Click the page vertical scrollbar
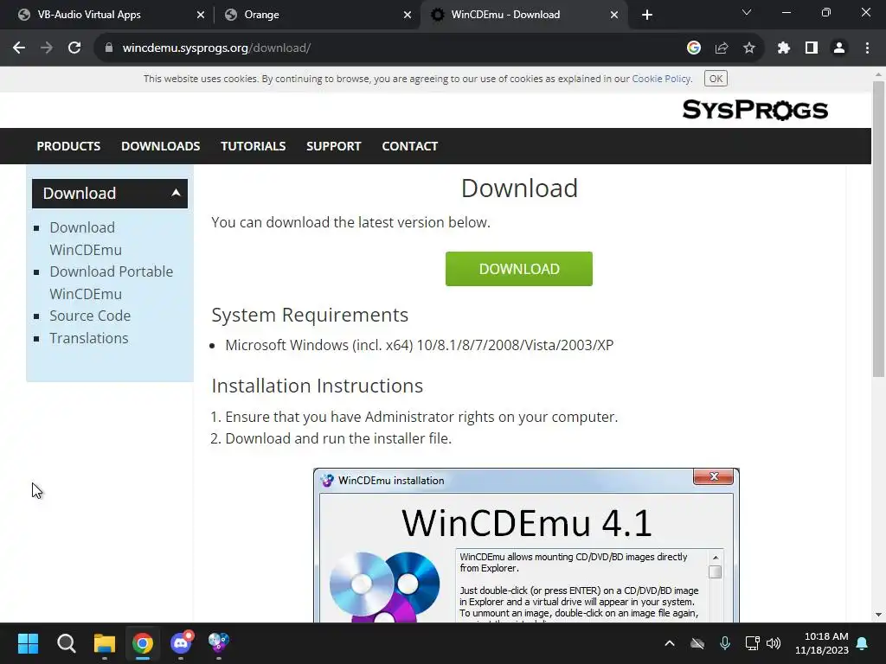Screen dimensions: 886x664 (x=878, y=228)
